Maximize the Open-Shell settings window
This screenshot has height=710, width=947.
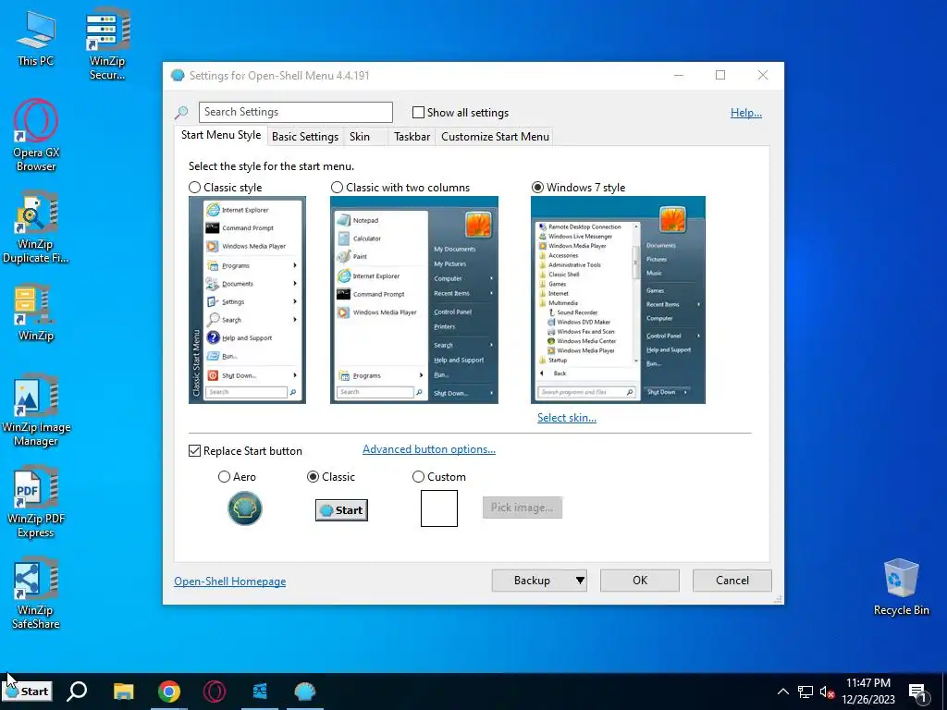(x=720, y=75)
